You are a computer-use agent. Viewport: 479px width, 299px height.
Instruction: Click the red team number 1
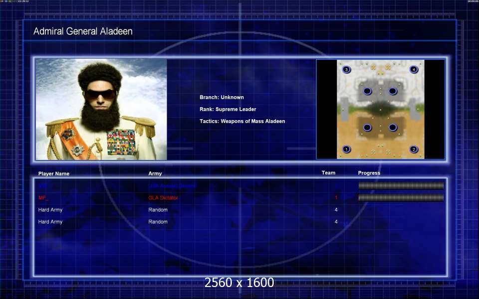point(336,198)
